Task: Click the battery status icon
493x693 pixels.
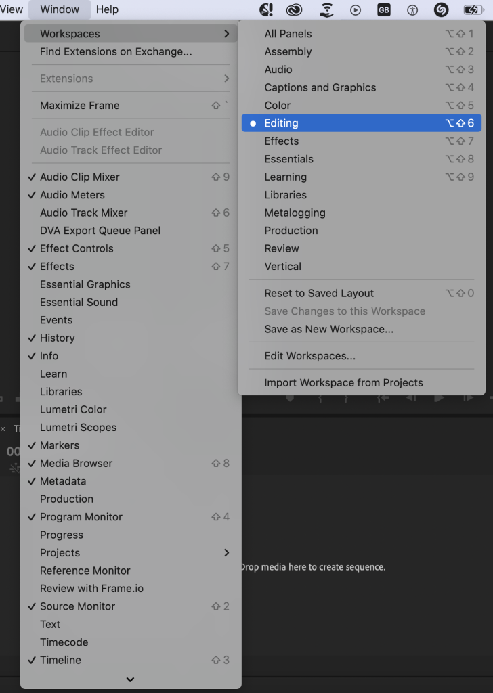Action: click(473, 9)
